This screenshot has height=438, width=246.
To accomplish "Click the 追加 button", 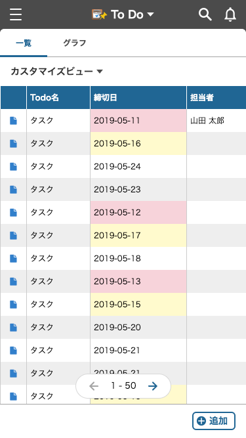I will pos(214,421).
